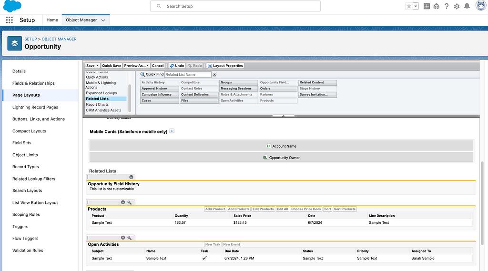Clear the Quick Find search field

tap(214, 75)
